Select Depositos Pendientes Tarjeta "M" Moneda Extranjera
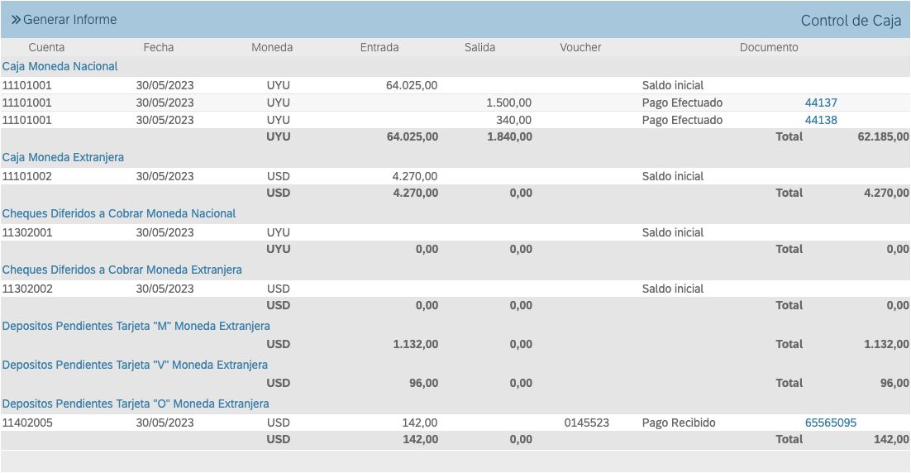Screen dimensions: 911x473 pos(136,326)
